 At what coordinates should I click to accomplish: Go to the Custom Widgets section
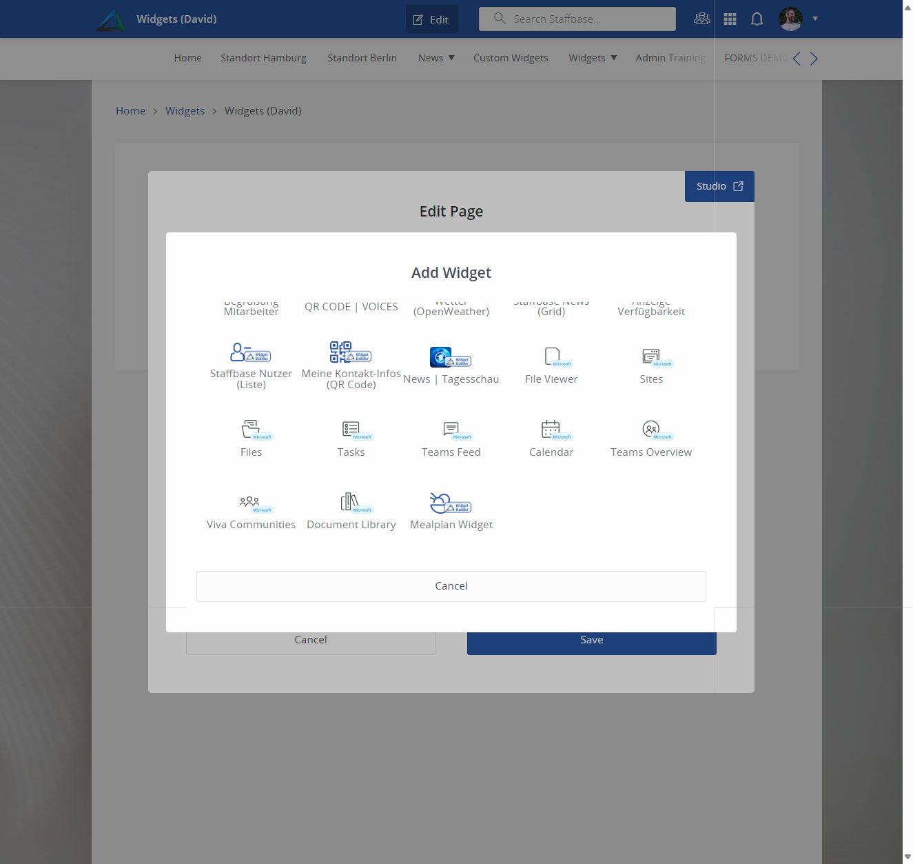click(x=511, y=58)
